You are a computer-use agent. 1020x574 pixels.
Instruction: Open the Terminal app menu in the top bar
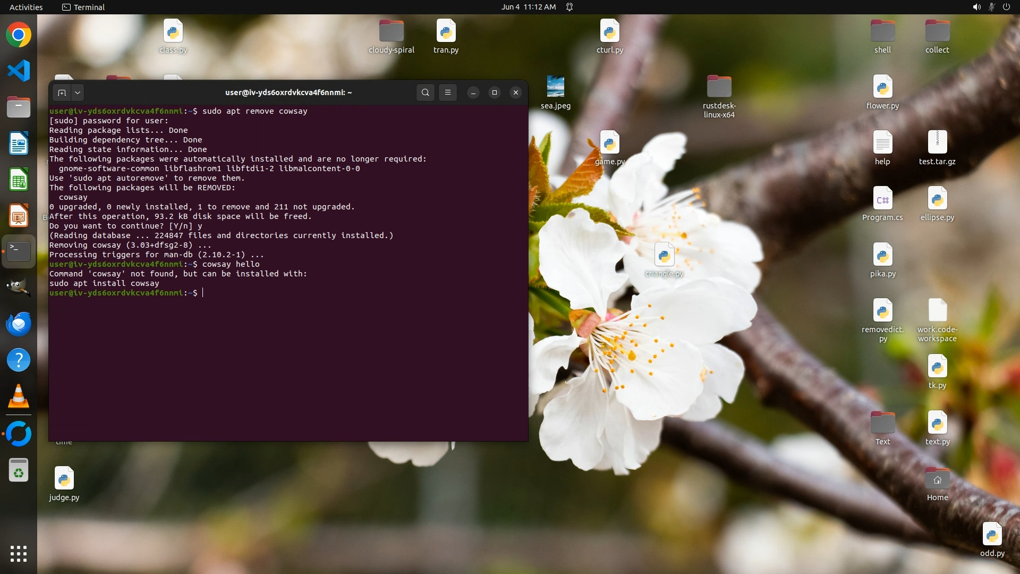tap(83, 7)
